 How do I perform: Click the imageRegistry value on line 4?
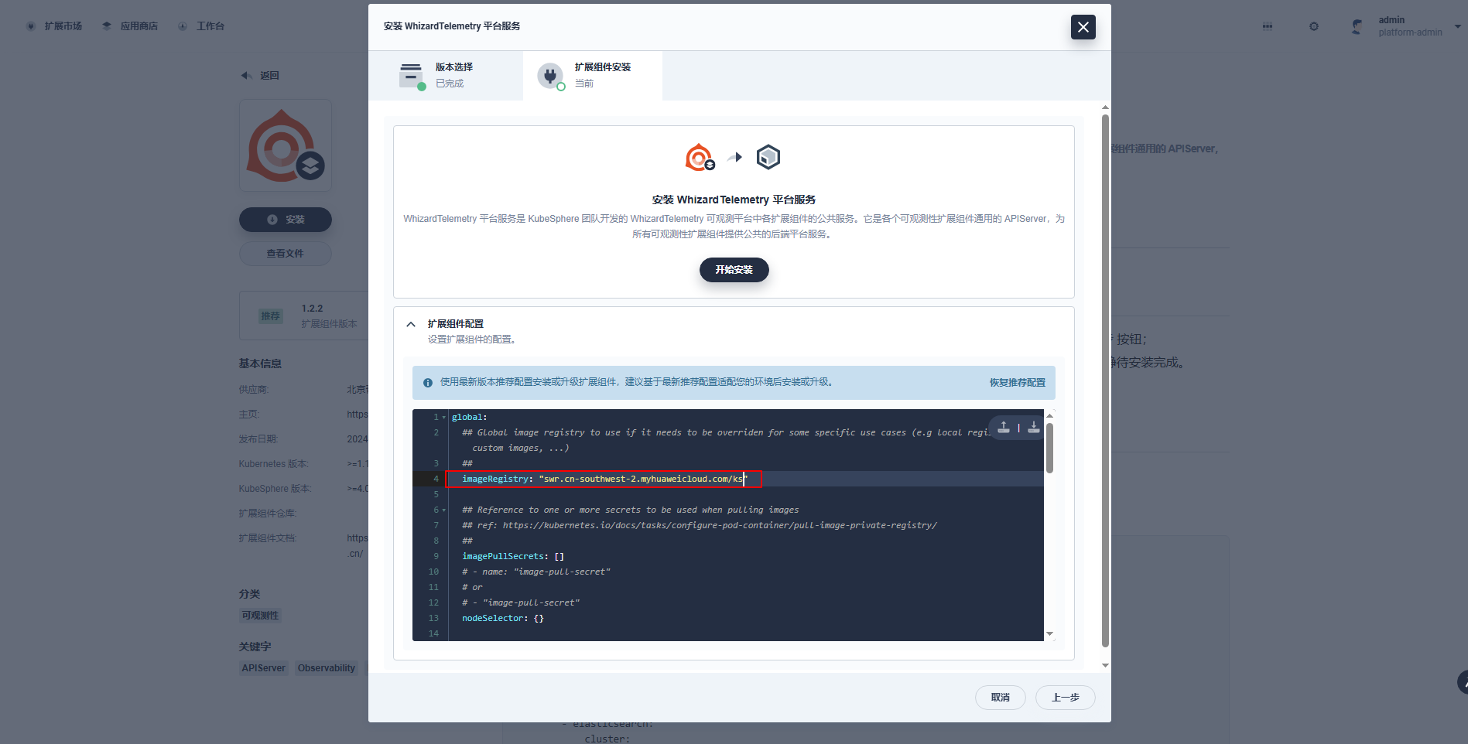[x=643, y=479]
